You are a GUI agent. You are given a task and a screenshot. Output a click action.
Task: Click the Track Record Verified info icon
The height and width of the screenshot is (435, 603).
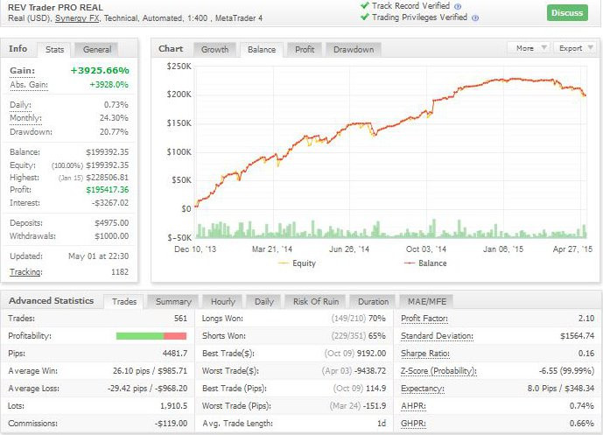(458, 6)
